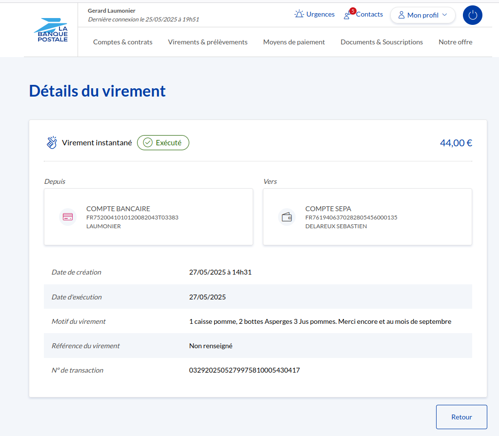Viewport: 499px width, 436px height.
Task: Click the Urgences siren icon
Action: point(299,14)
